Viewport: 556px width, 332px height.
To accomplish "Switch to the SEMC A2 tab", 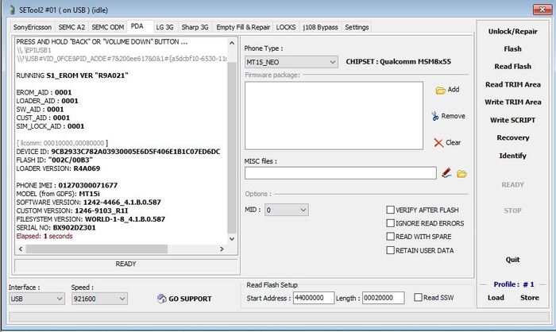I will (72, 27).
